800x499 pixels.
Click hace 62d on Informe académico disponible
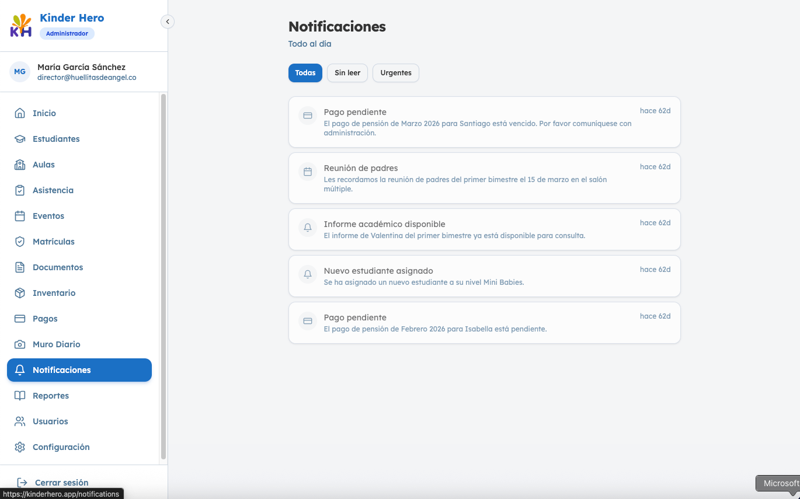pyautogui.click(x=655, y=223)
